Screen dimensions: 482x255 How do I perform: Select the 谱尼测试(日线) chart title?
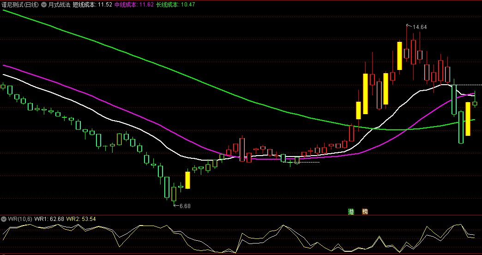20,5
